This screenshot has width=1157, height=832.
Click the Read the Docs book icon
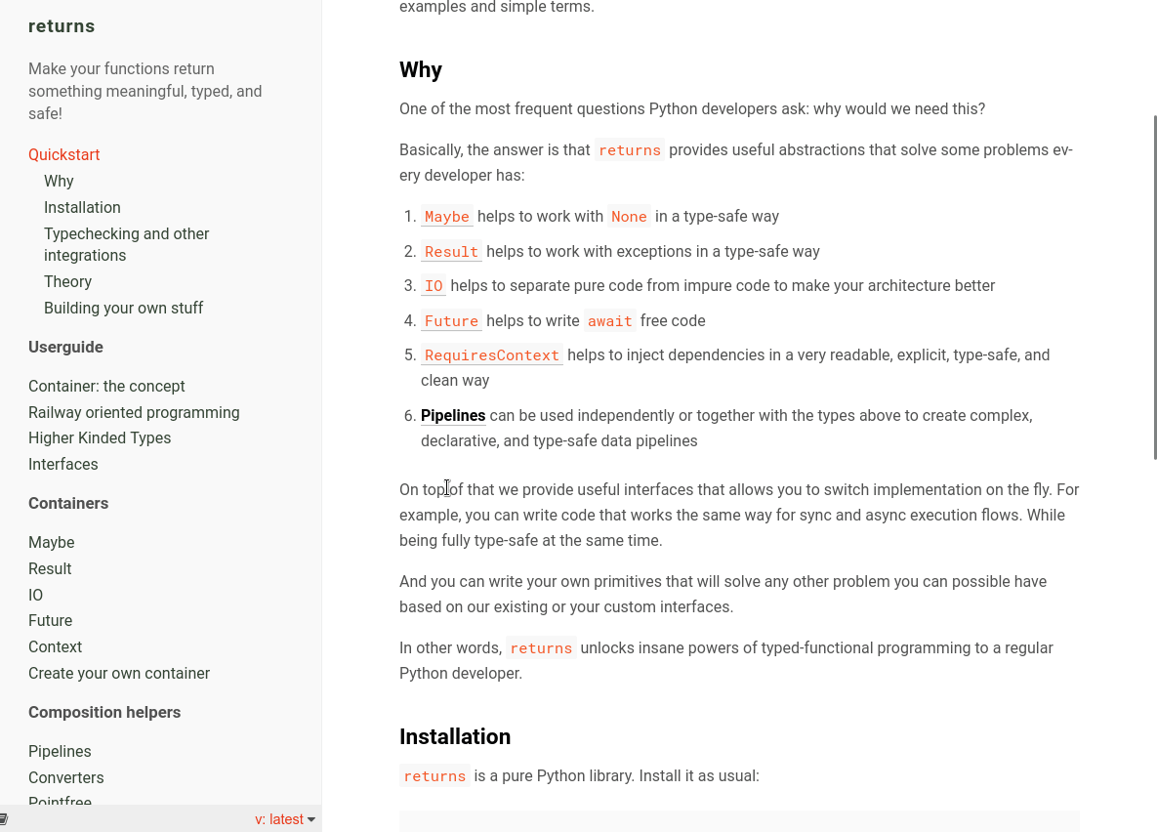[4, 818]
